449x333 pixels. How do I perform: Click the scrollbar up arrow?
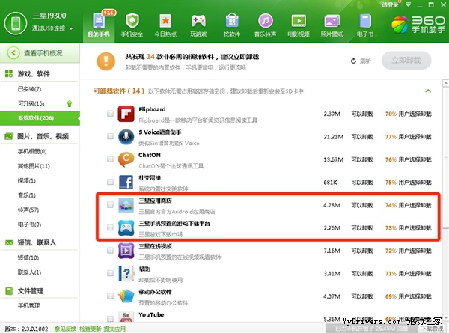coord(445,83)
